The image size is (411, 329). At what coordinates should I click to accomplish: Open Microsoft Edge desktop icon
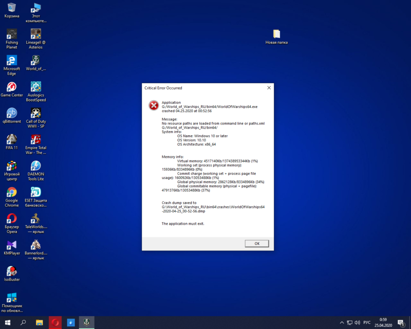(12, 65)
